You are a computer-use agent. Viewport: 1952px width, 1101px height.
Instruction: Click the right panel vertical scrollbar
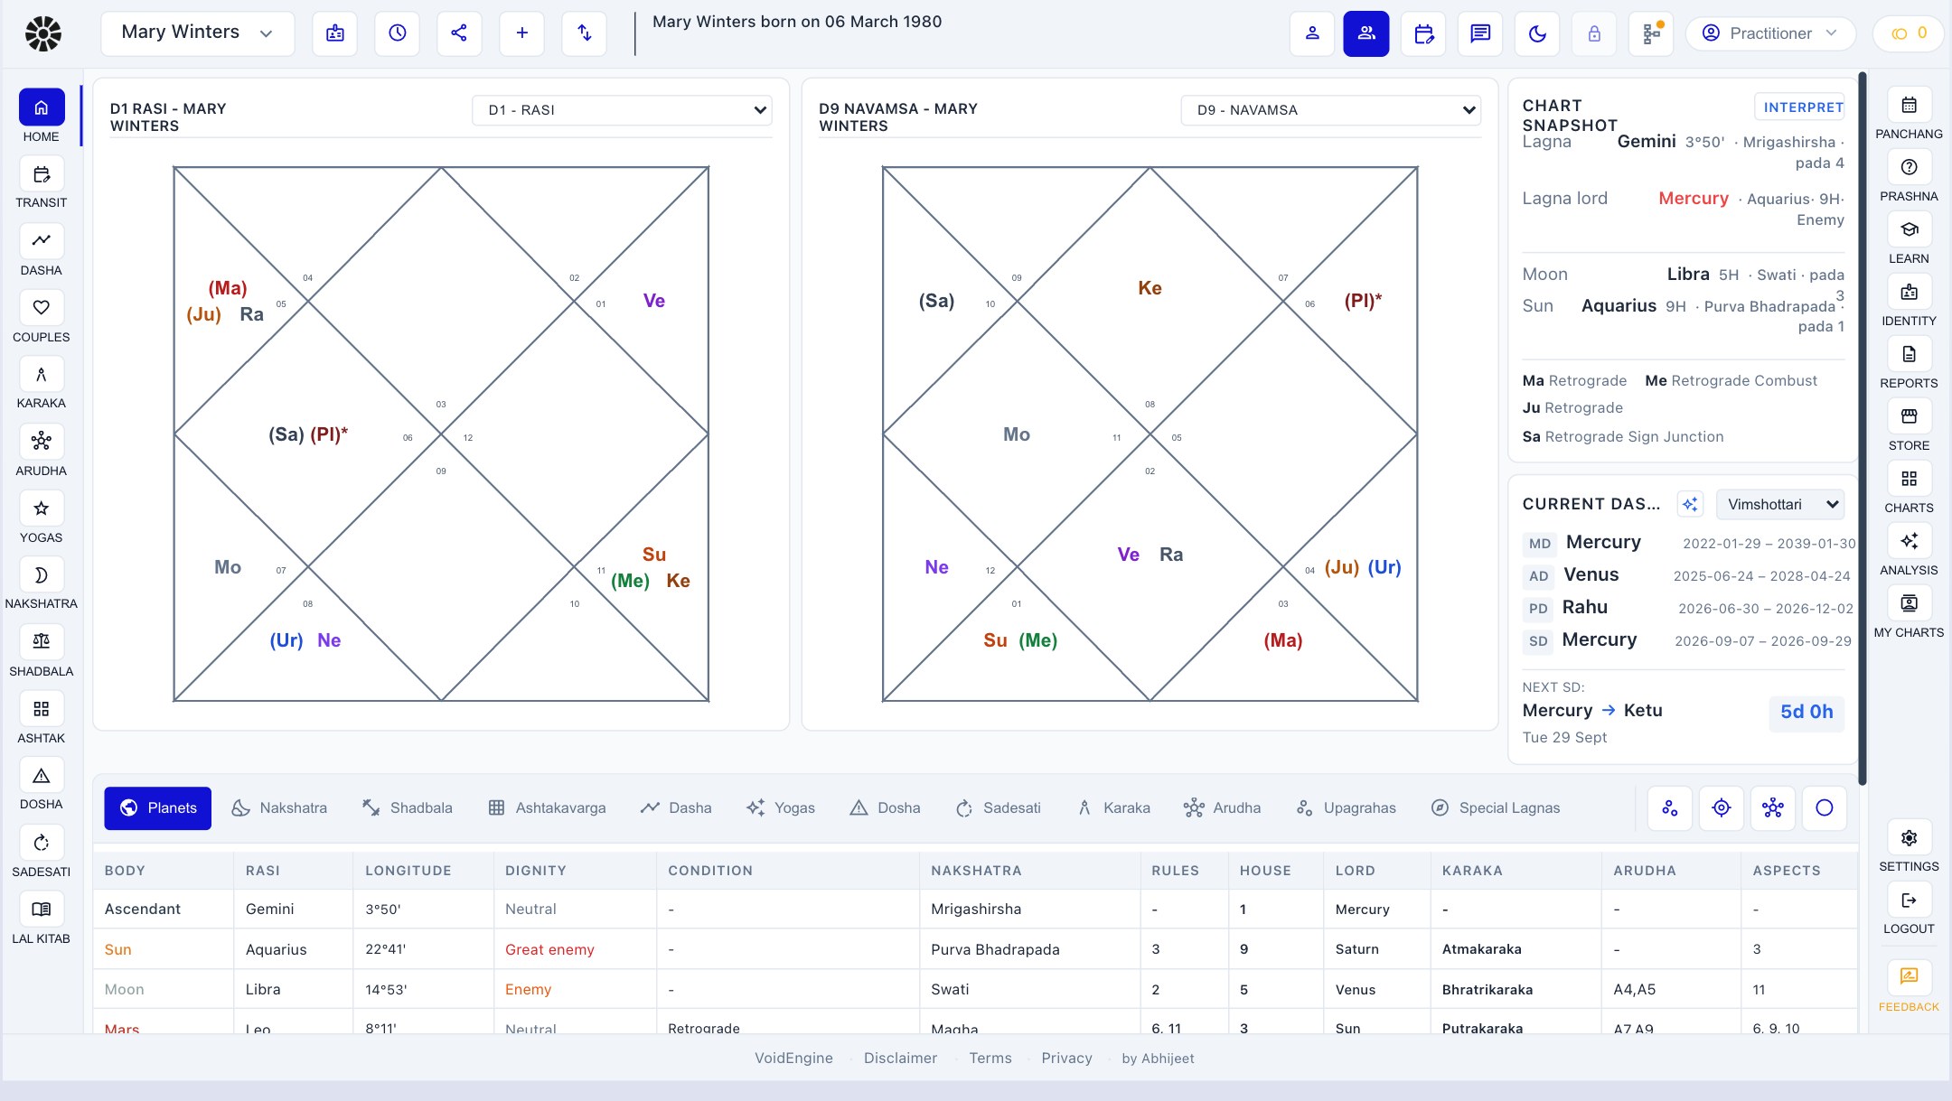[1862, 429]
